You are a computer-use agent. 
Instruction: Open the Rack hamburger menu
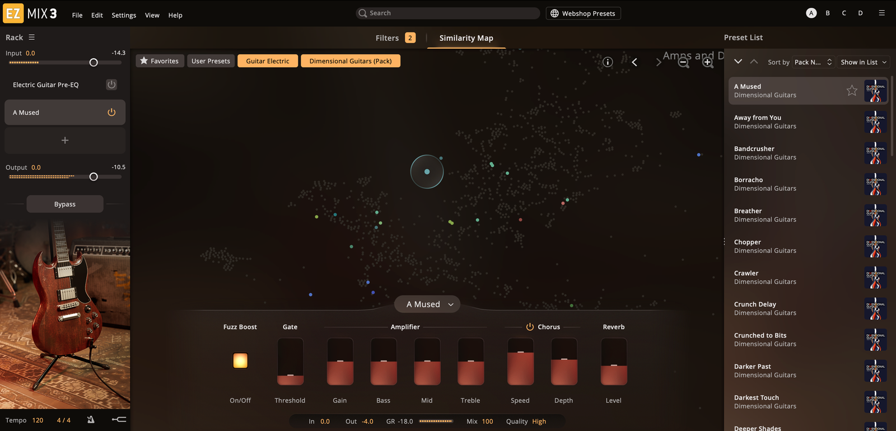[31, 37]
